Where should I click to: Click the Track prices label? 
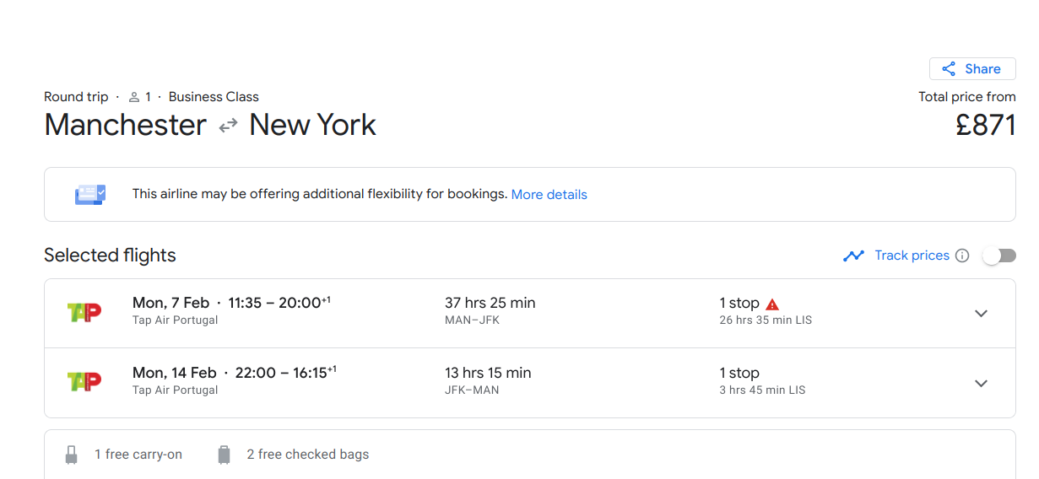pos(912,256)
